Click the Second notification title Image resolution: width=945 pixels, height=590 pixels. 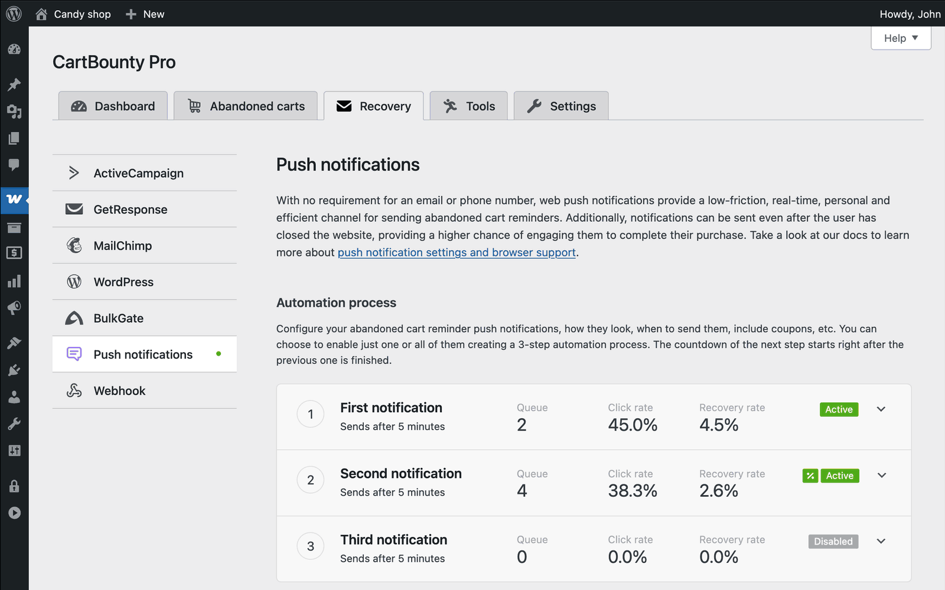tap(401, 474)
